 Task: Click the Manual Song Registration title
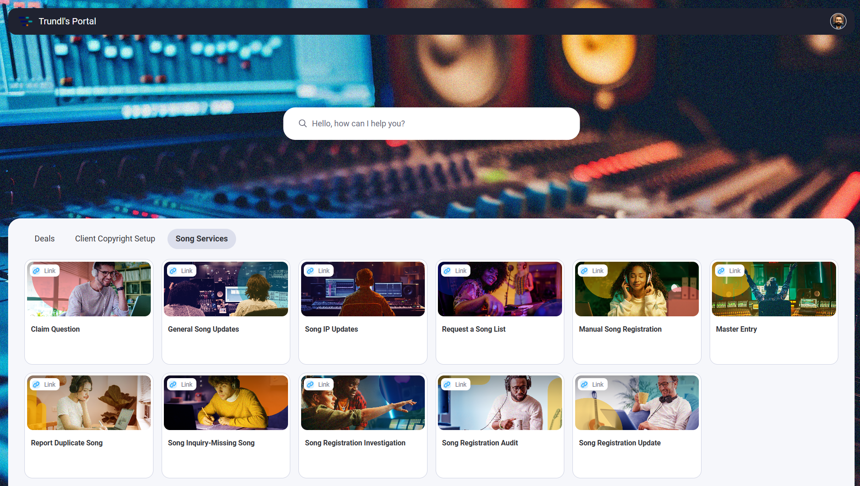[620, 329]
